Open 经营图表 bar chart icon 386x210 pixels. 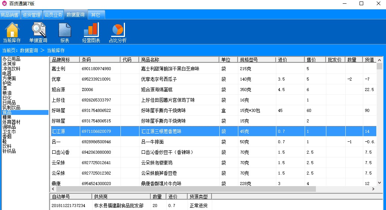[91, 32]
